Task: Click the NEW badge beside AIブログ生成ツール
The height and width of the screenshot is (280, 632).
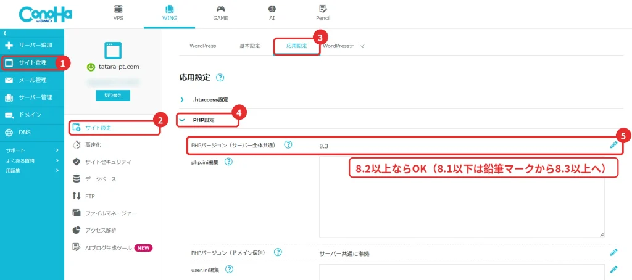Action: pos(143,248)
